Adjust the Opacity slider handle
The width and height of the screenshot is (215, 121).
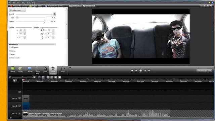point(44,22)
